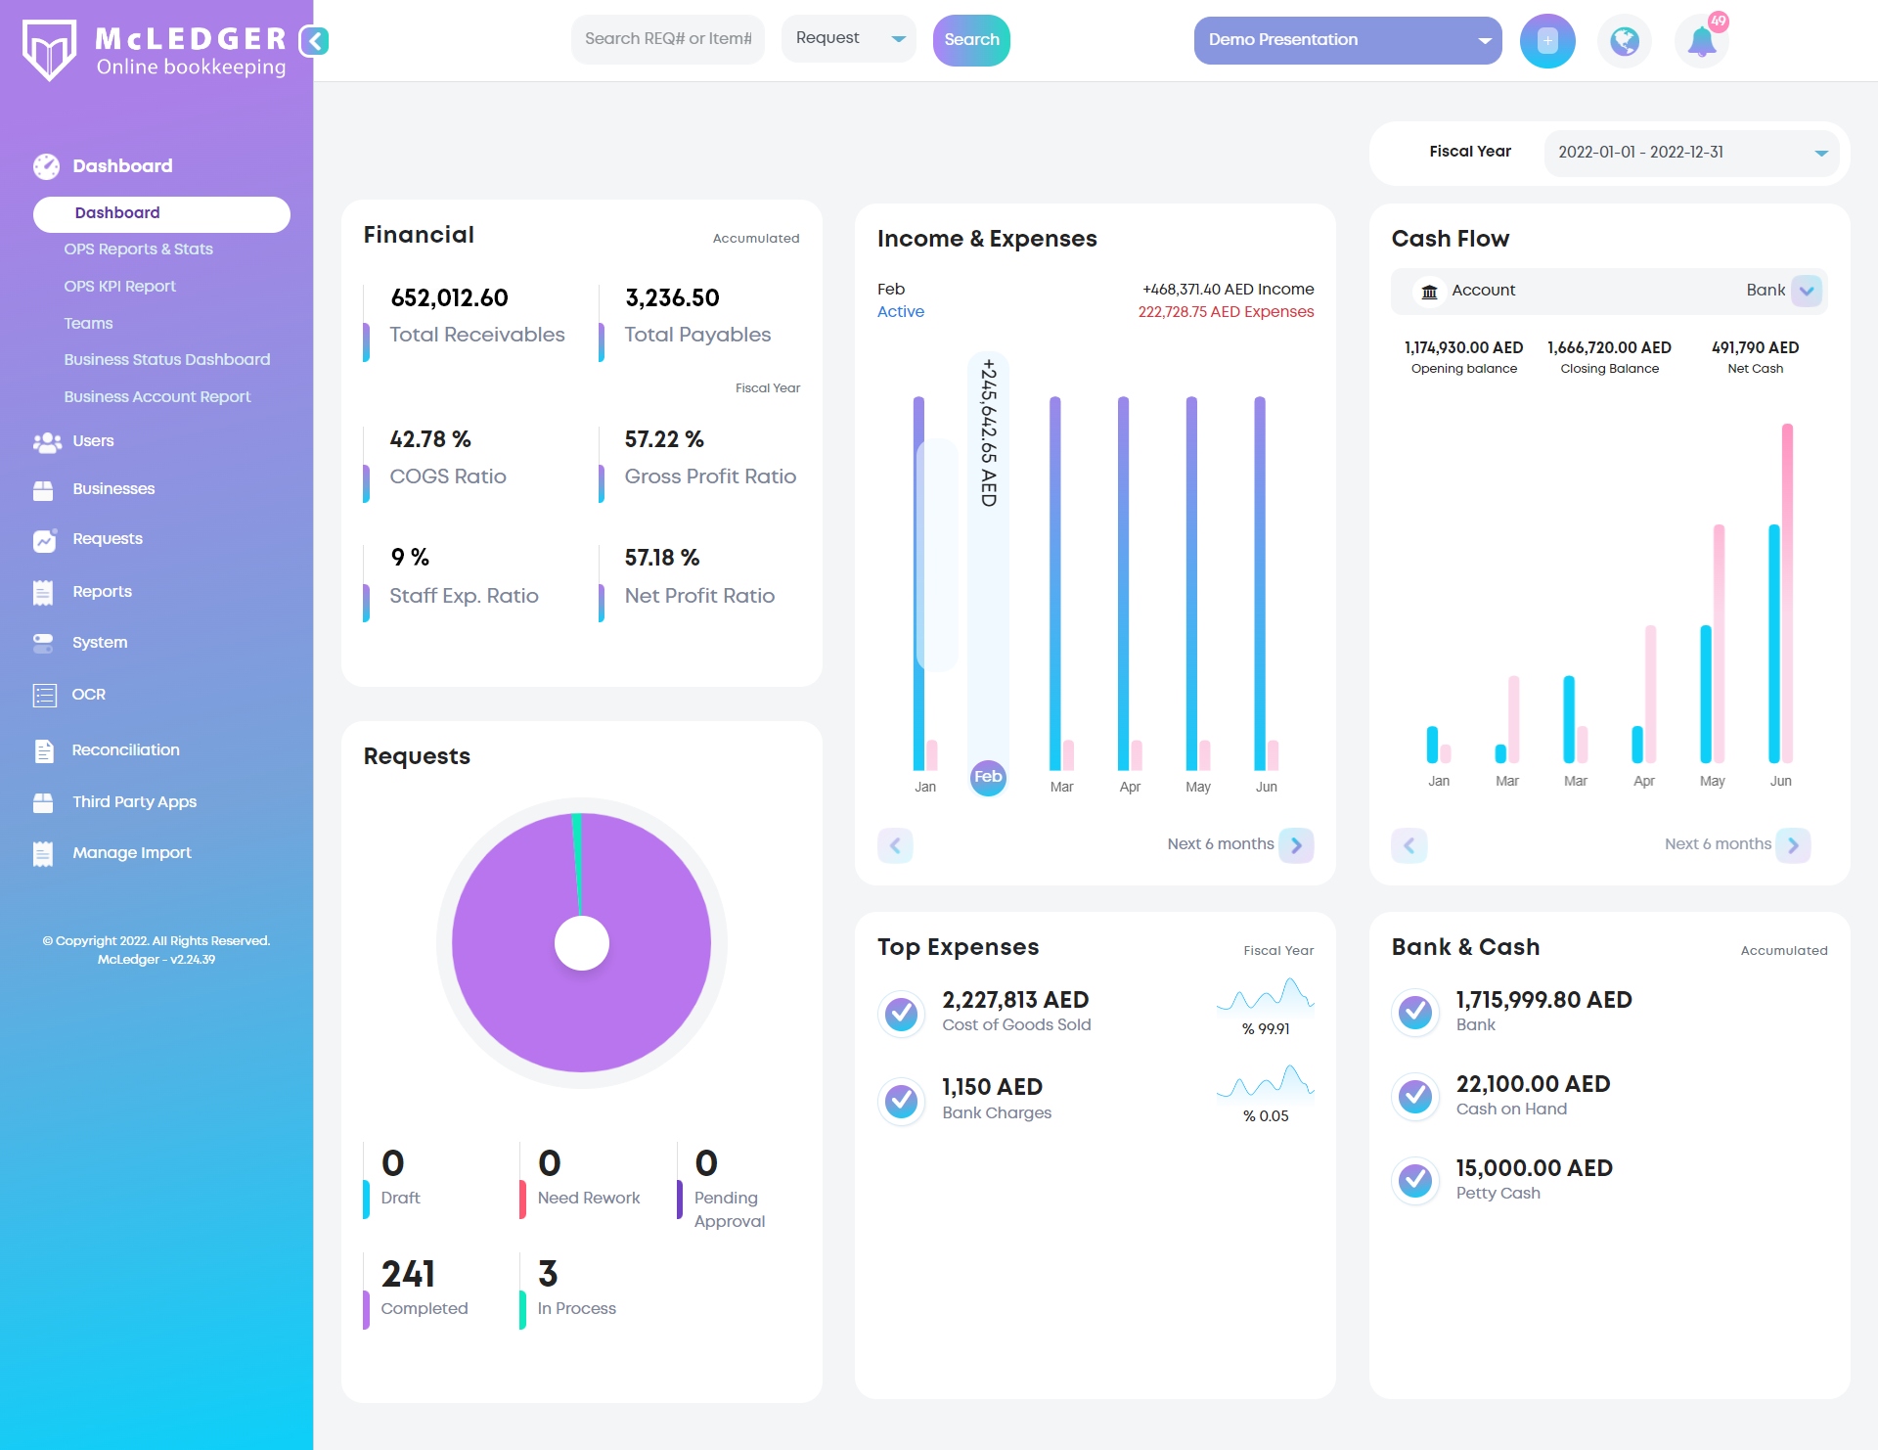This screenshot has width=1878, height=1450.
Task: Click the Gross Profit Ratio 57.22 %
Action: (x=664, y=440)
